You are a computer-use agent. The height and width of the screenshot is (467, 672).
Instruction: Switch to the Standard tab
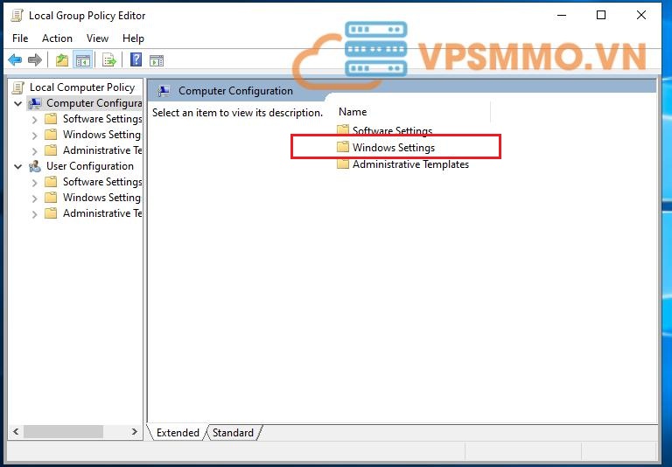click(x=233, y=433)
